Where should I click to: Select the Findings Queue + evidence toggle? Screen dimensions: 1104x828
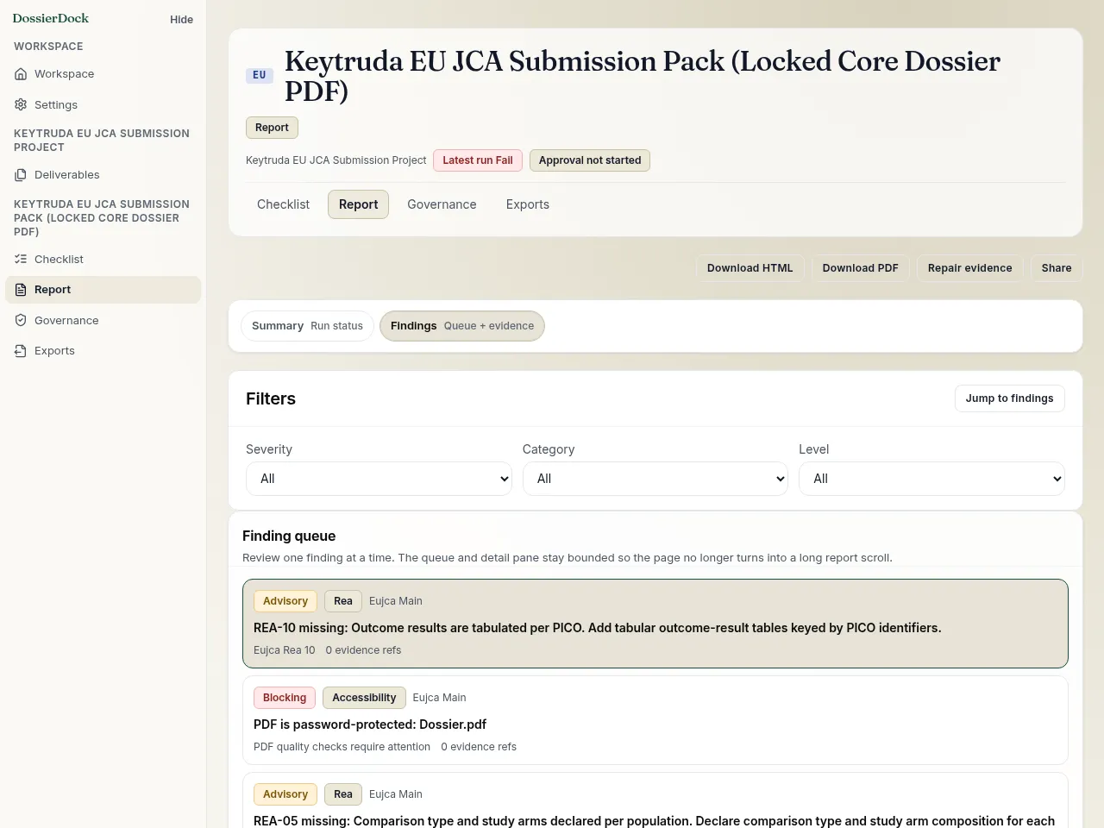tap(462, 326)
